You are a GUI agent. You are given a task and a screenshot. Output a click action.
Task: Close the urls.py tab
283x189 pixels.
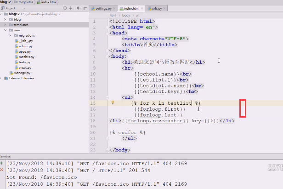pos(164,8)
